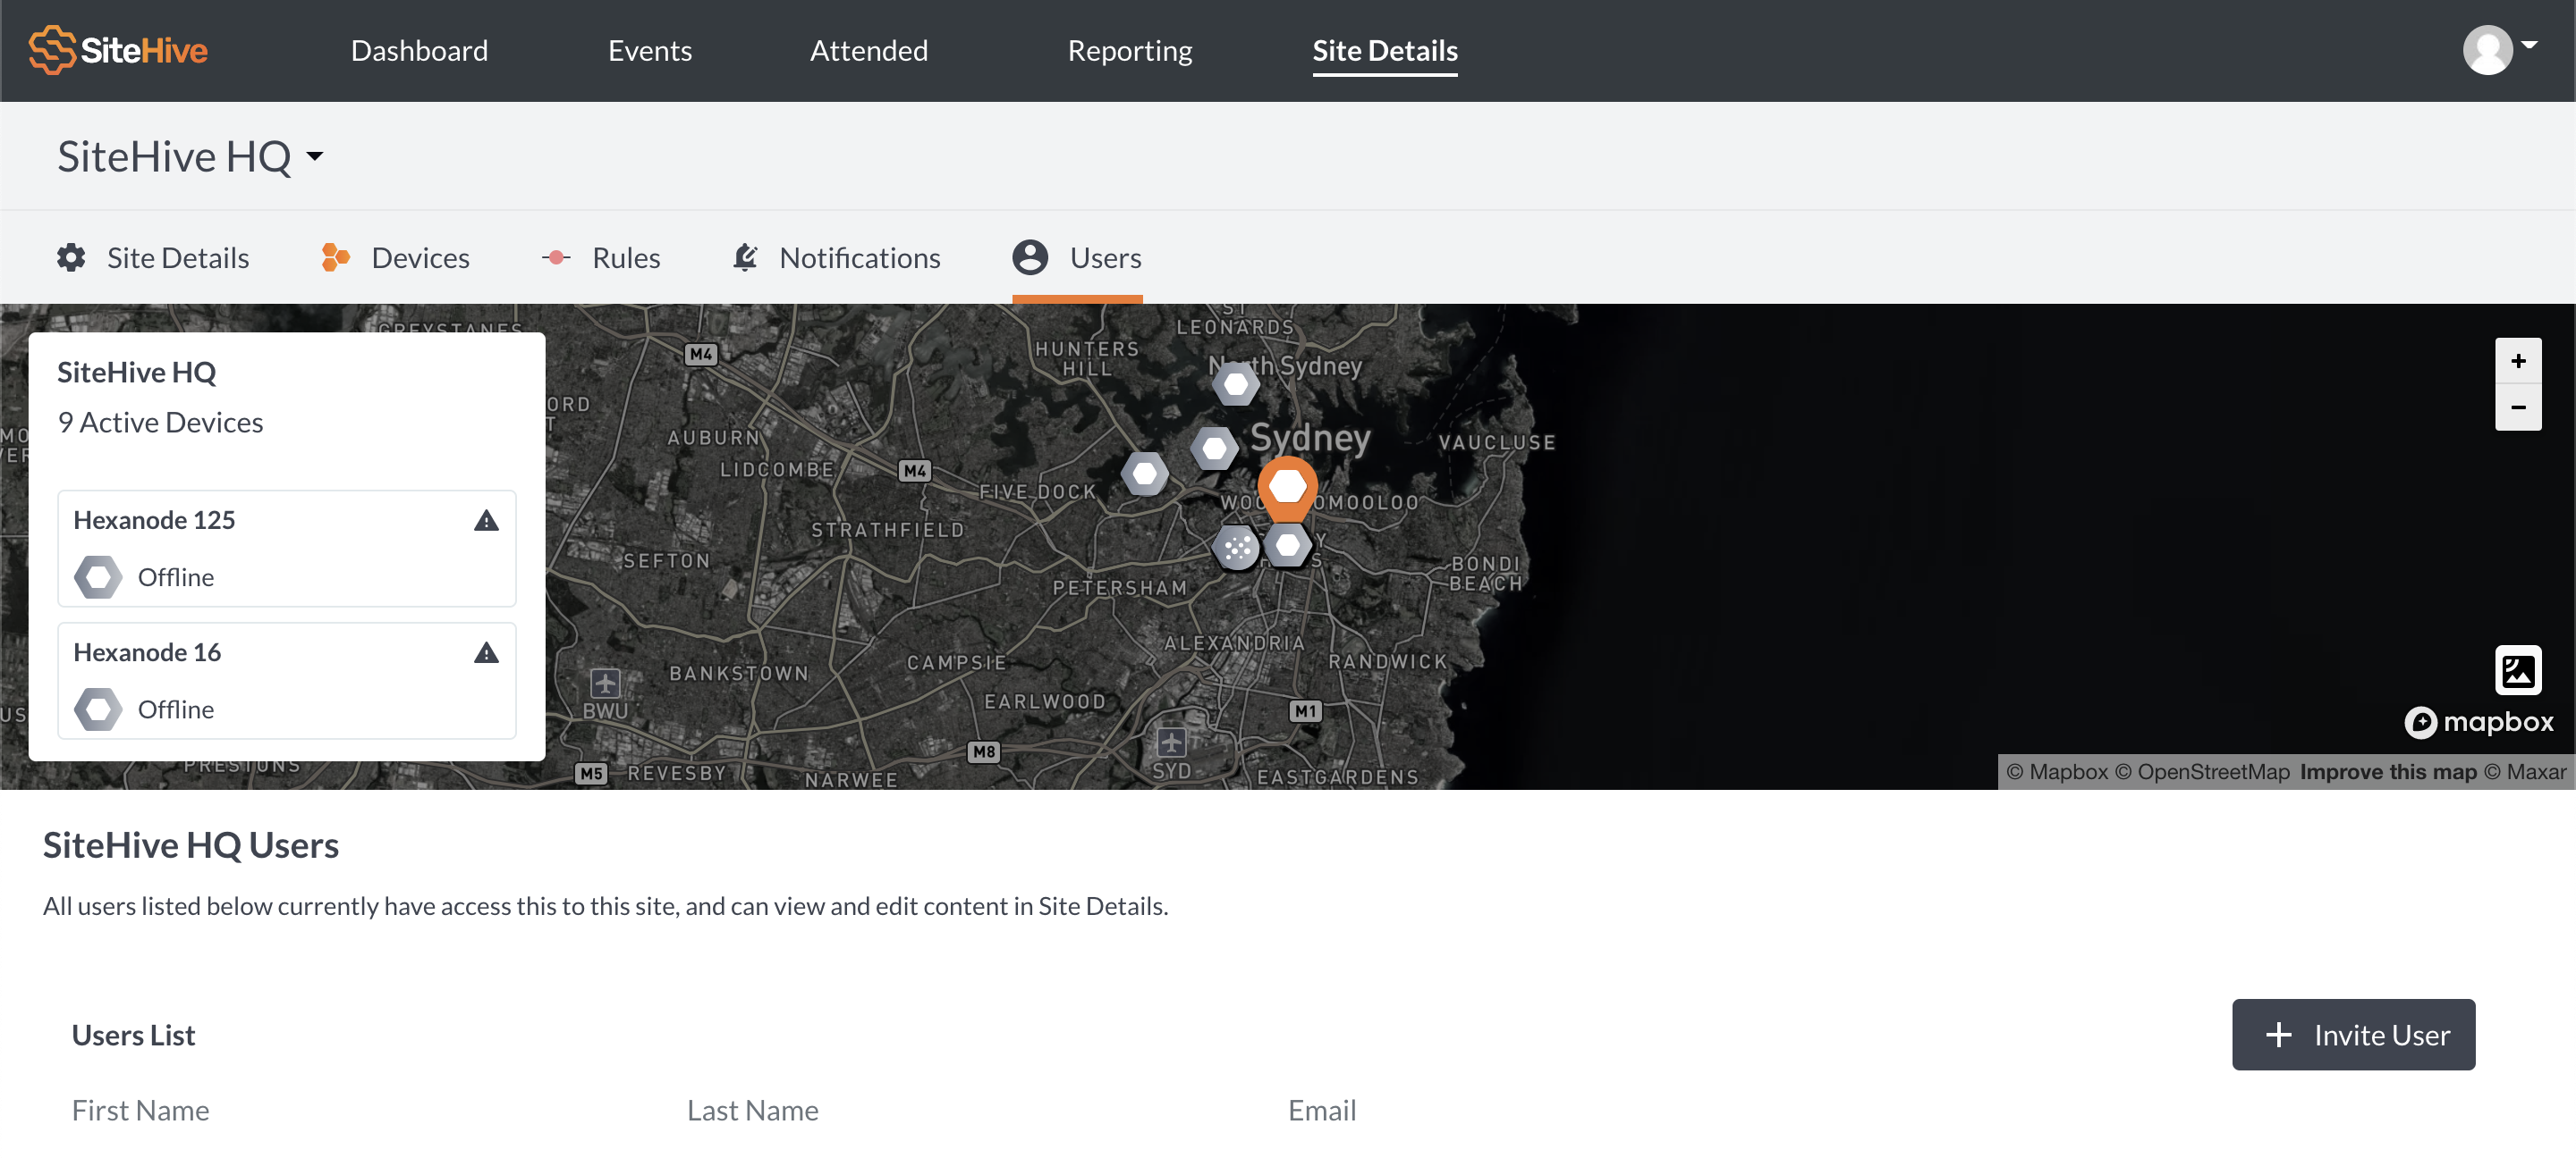Open the SiteHive HQ site selector
The image size is (2576, 1158).
(x=191, y=155)
